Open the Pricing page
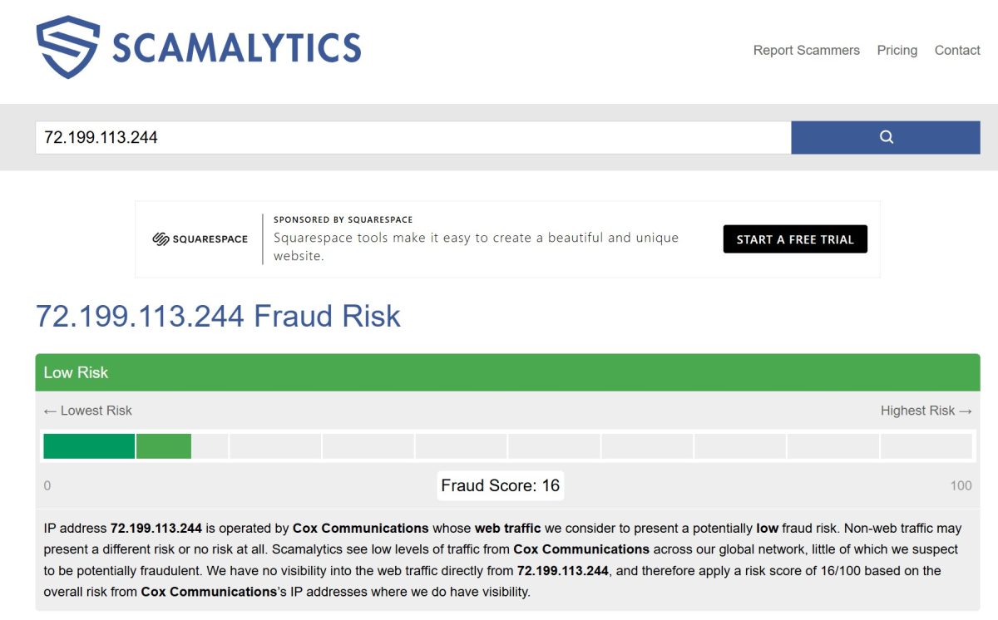 coord(897,50)
